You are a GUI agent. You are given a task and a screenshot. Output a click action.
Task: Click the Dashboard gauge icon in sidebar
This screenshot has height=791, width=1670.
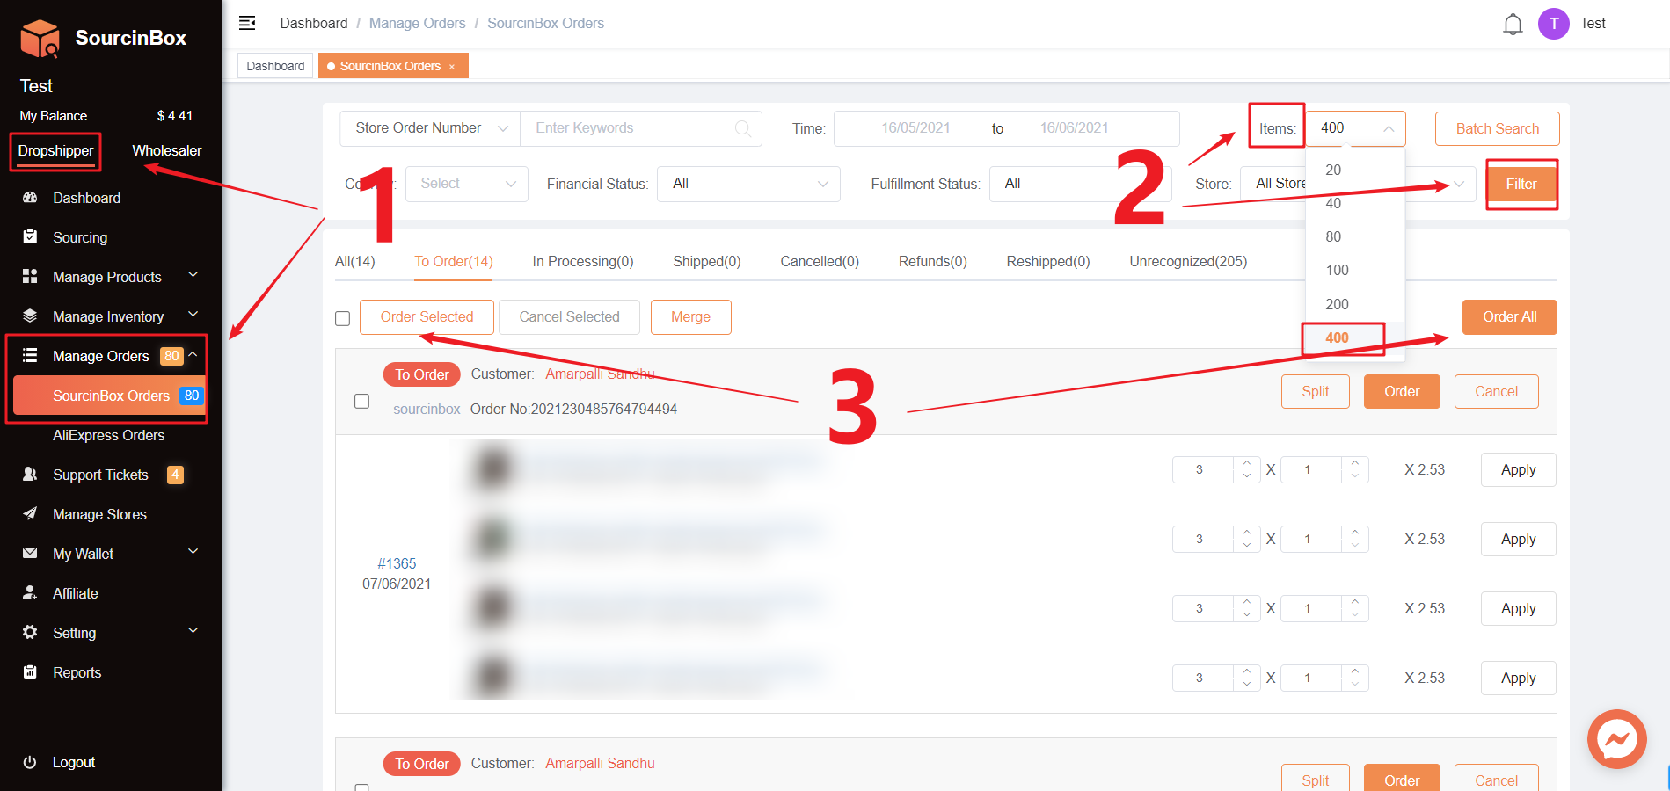point(30,198)
